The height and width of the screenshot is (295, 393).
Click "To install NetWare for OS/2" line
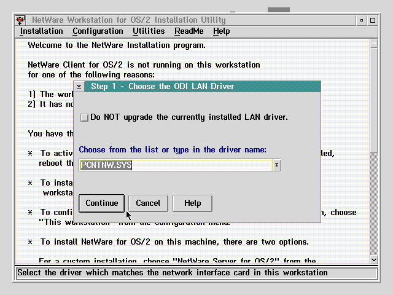click(174, 242)
